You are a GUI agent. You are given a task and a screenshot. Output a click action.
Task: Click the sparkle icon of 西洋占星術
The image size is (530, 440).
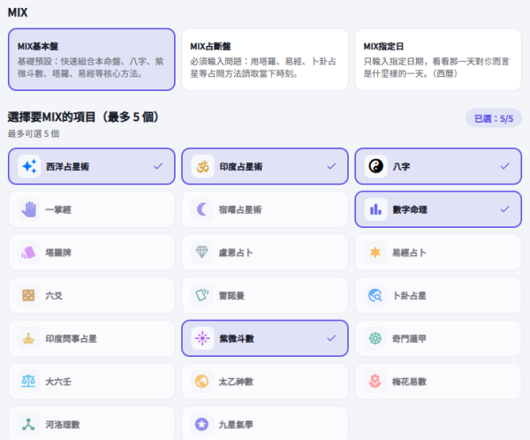pyautogui.click(x=29, y=166)
